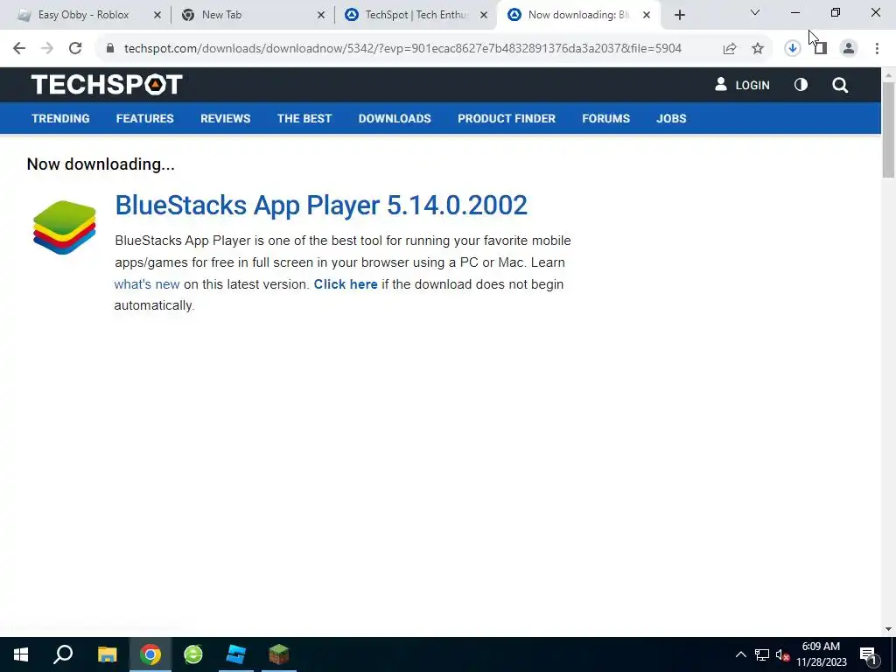Click the "Click here" download link

(346, 284)
